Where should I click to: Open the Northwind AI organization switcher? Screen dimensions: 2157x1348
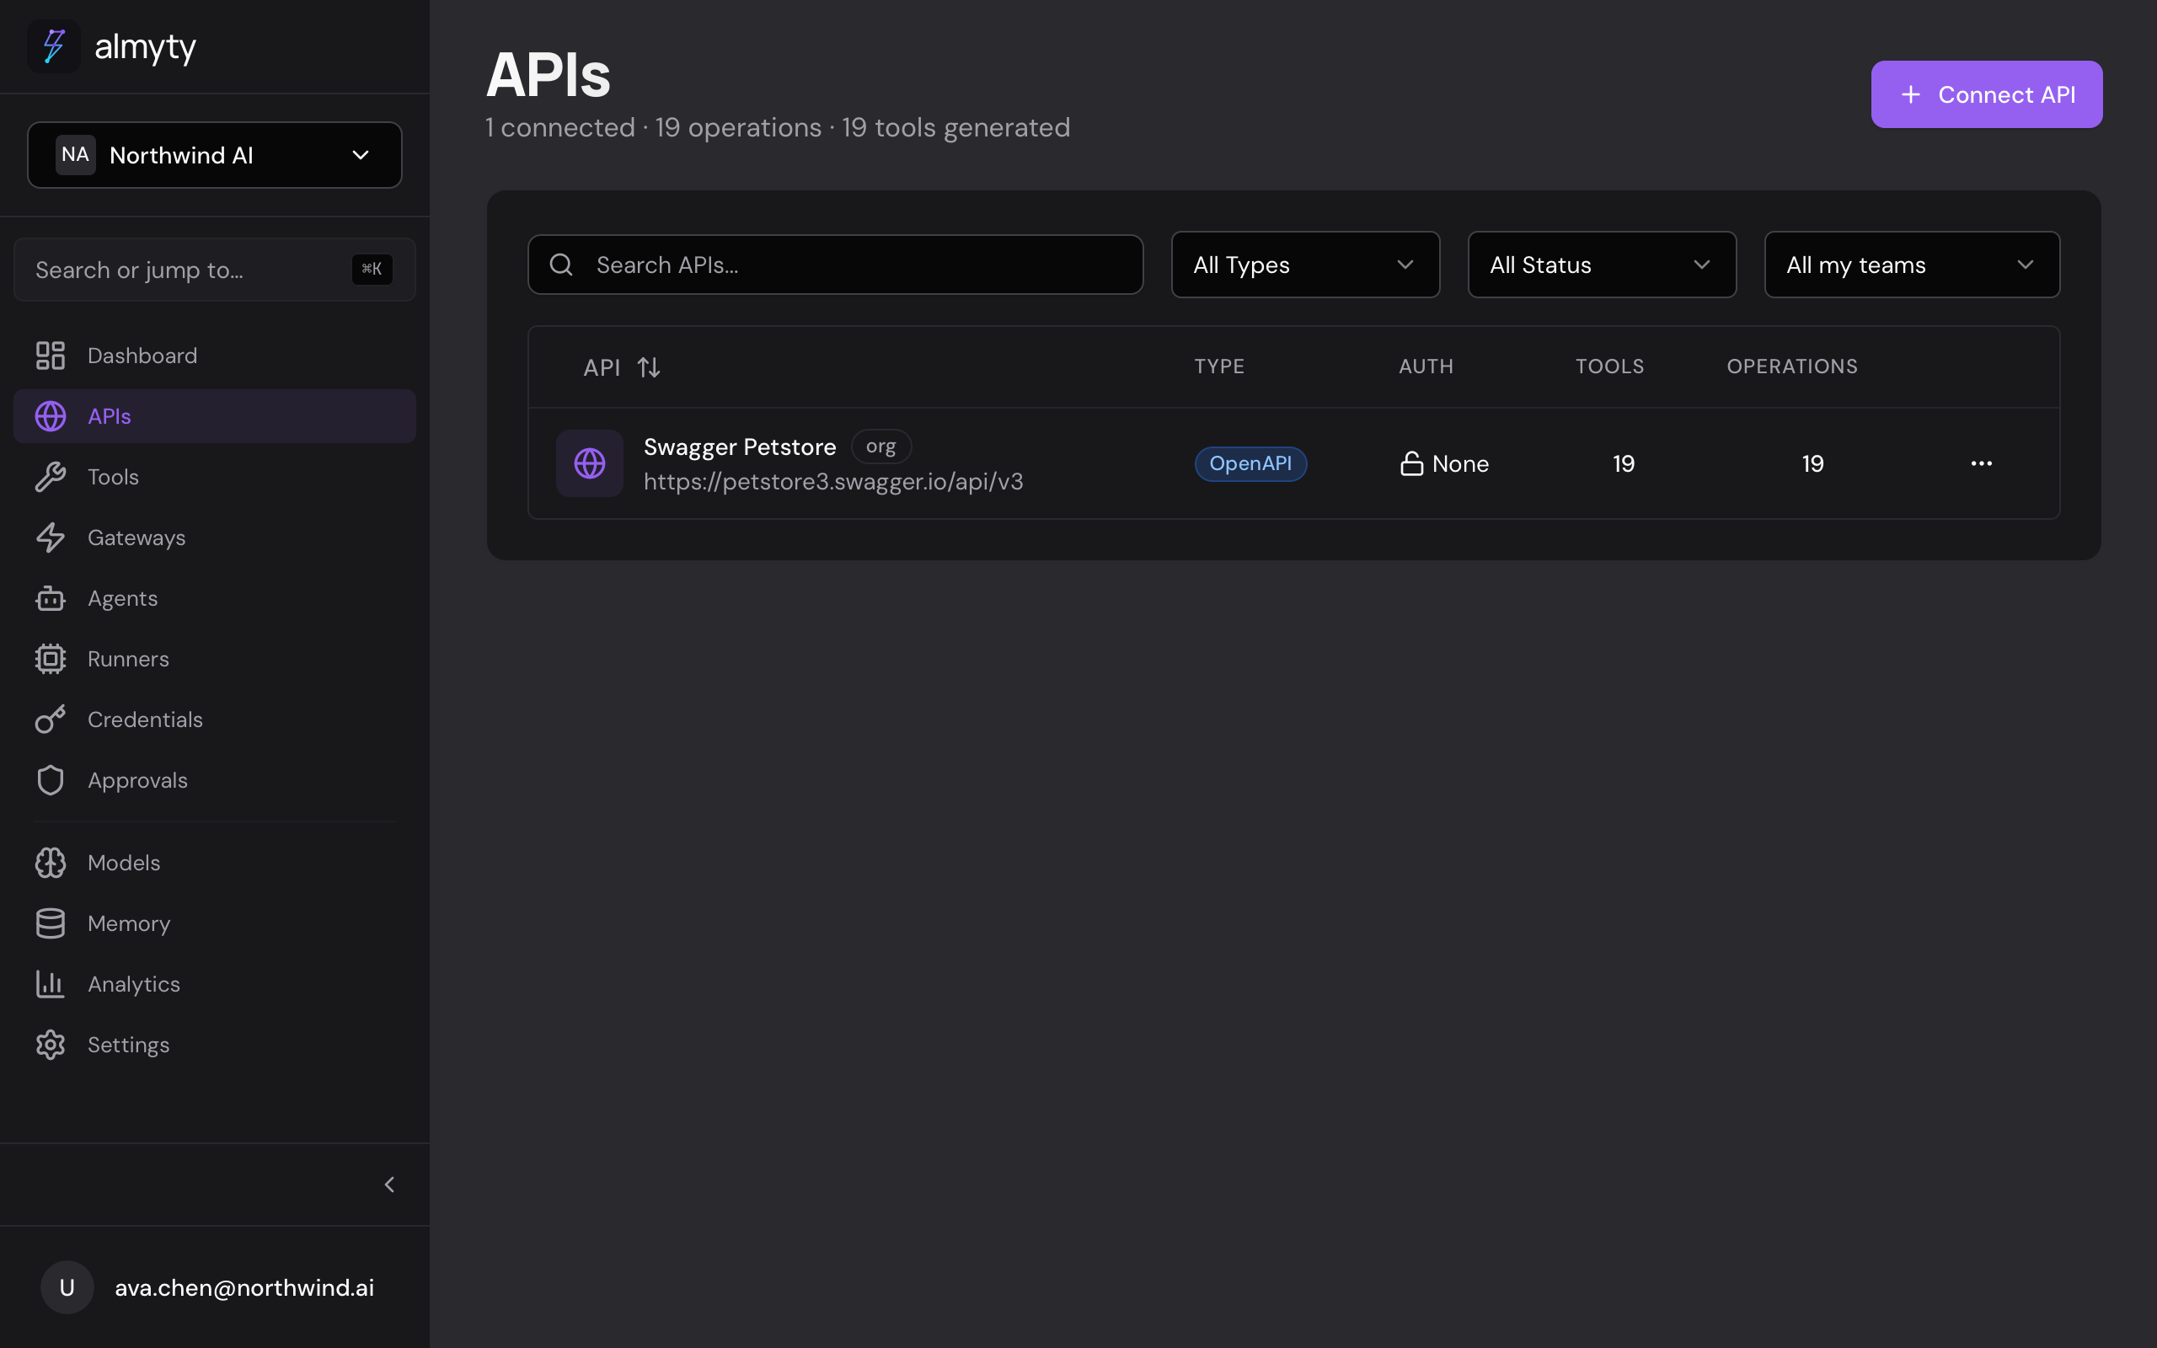coord(215,155)
